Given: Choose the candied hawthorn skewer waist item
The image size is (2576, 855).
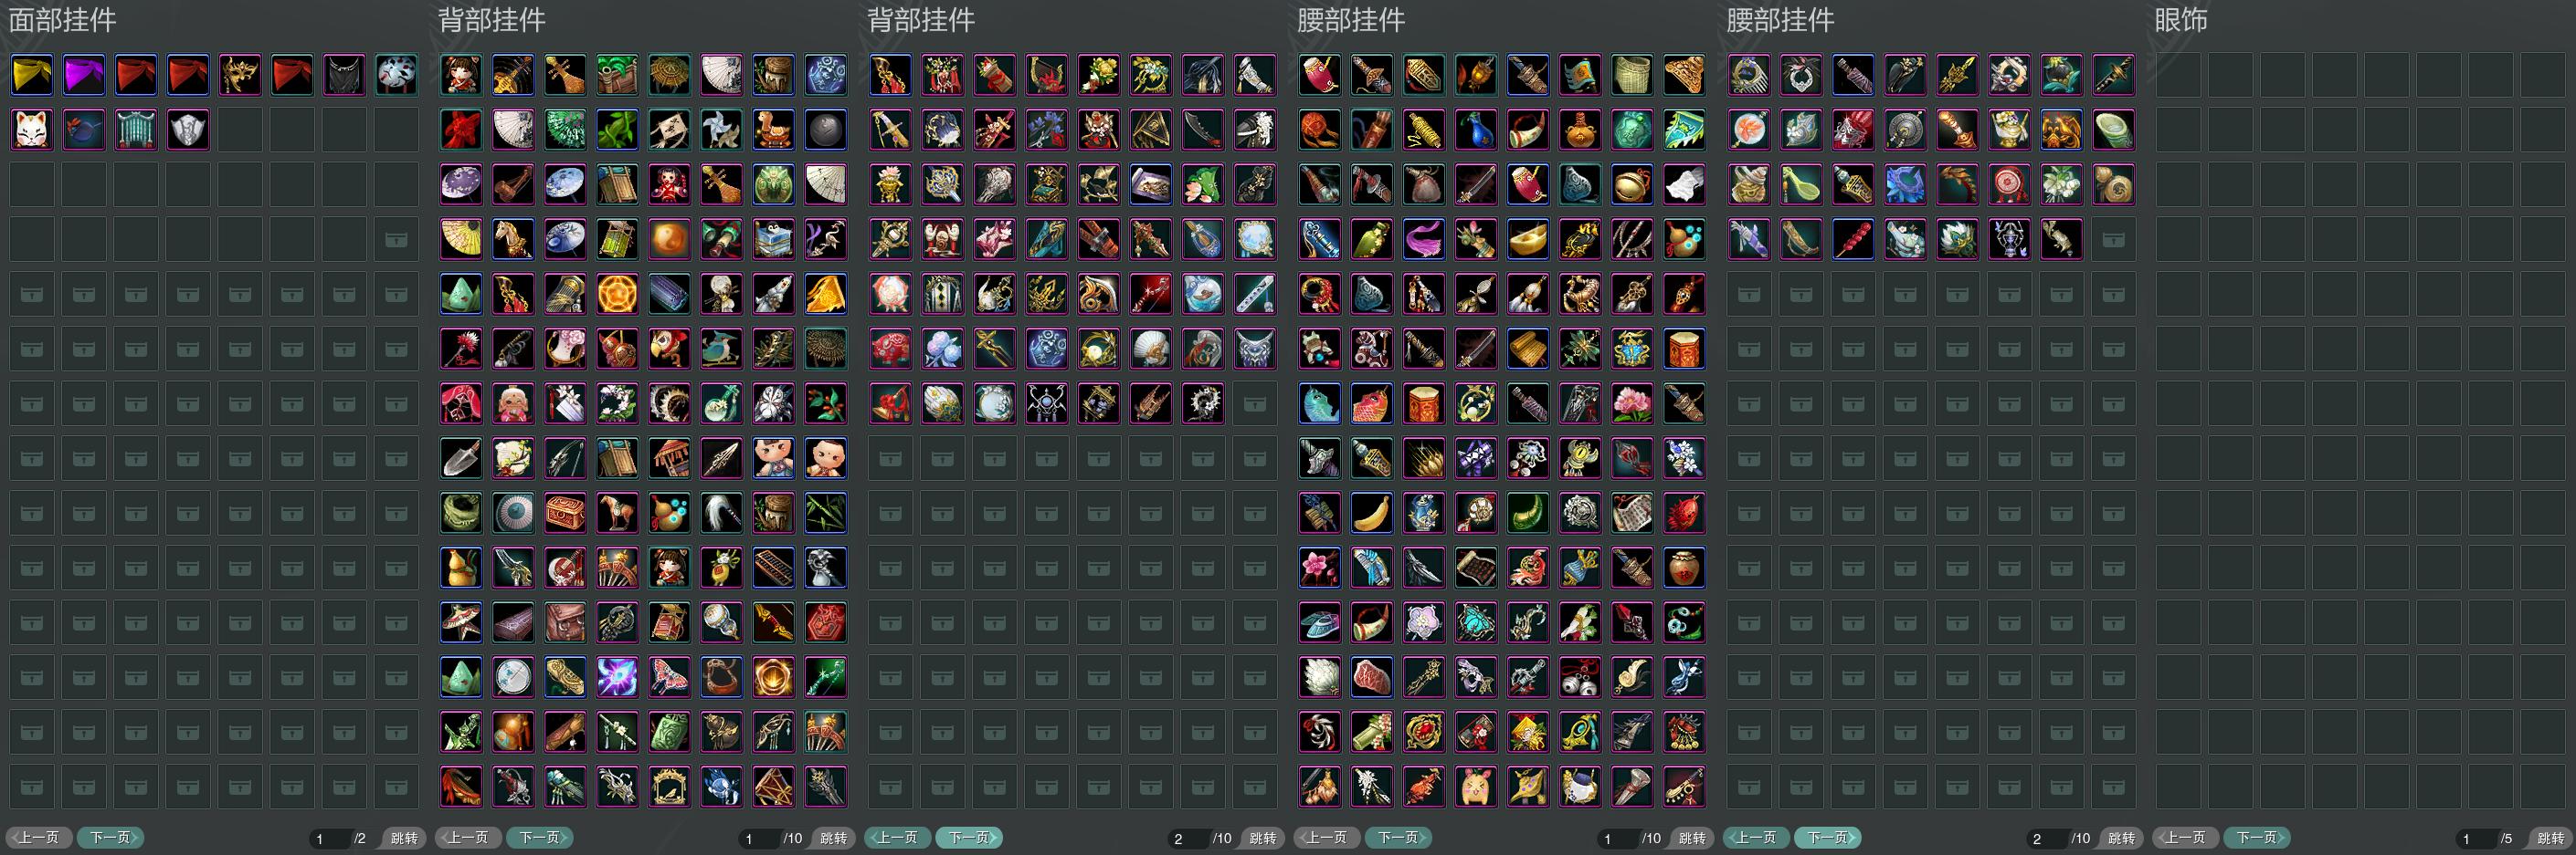Looking at the screenshot, I should click(x=1853, y=240).
